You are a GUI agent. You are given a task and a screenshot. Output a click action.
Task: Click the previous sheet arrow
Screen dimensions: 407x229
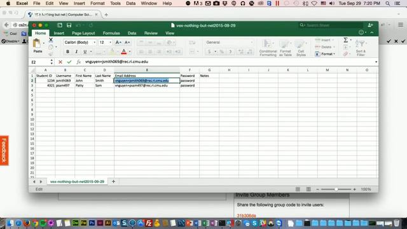pos(34,181)
